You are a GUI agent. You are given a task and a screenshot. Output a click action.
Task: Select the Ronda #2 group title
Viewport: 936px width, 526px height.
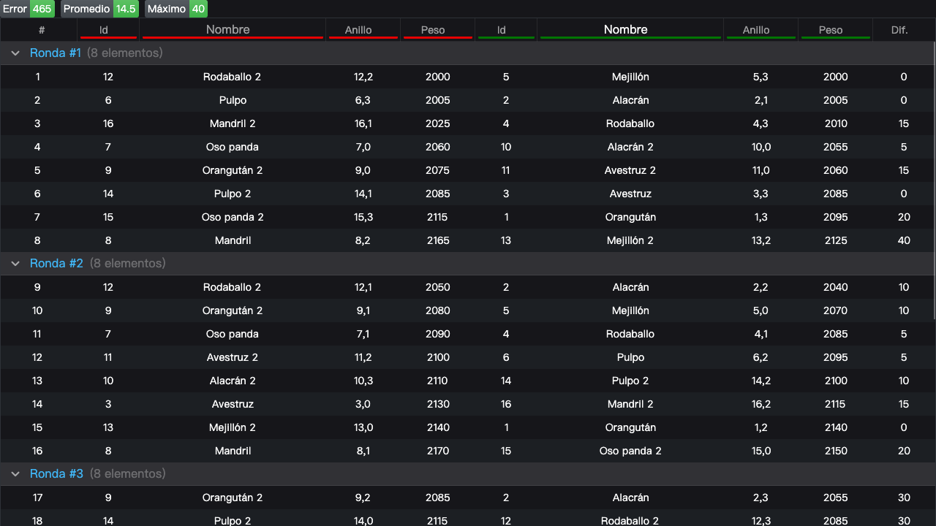[57, 264]
